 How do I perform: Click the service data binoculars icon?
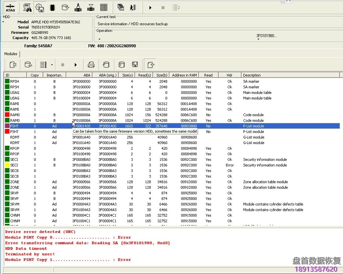click(27, 7)
